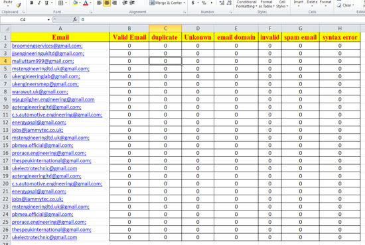Toggle Bold formatting in the Font group
Image resolution: width=365 pixels, height=245 pixels.
(32, 3)
